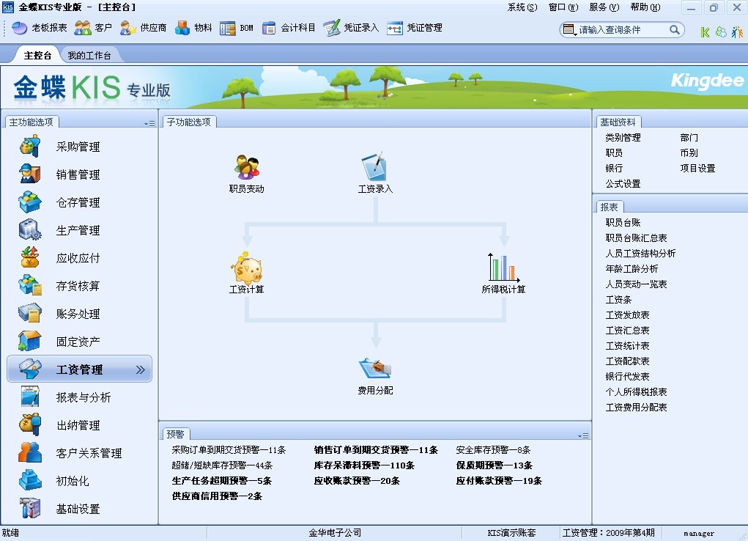Open 保质期预警—13条 alert
The image size is (748, 541).
[x=494, y=465]
